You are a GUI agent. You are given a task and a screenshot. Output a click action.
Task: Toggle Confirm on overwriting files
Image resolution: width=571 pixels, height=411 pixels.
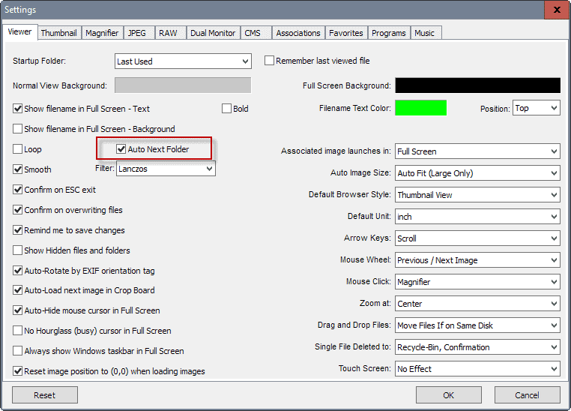17,210
